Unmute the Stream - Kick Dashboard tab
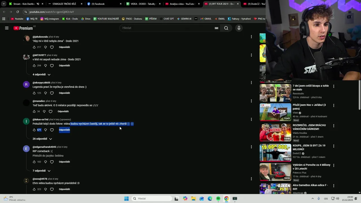Viewport: 361px width, 203px height. pyautogui.click(x=38, y=4)
